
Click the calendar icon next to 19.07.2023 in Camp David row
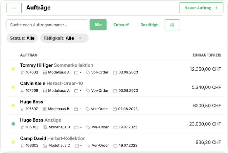click(115, 146)
